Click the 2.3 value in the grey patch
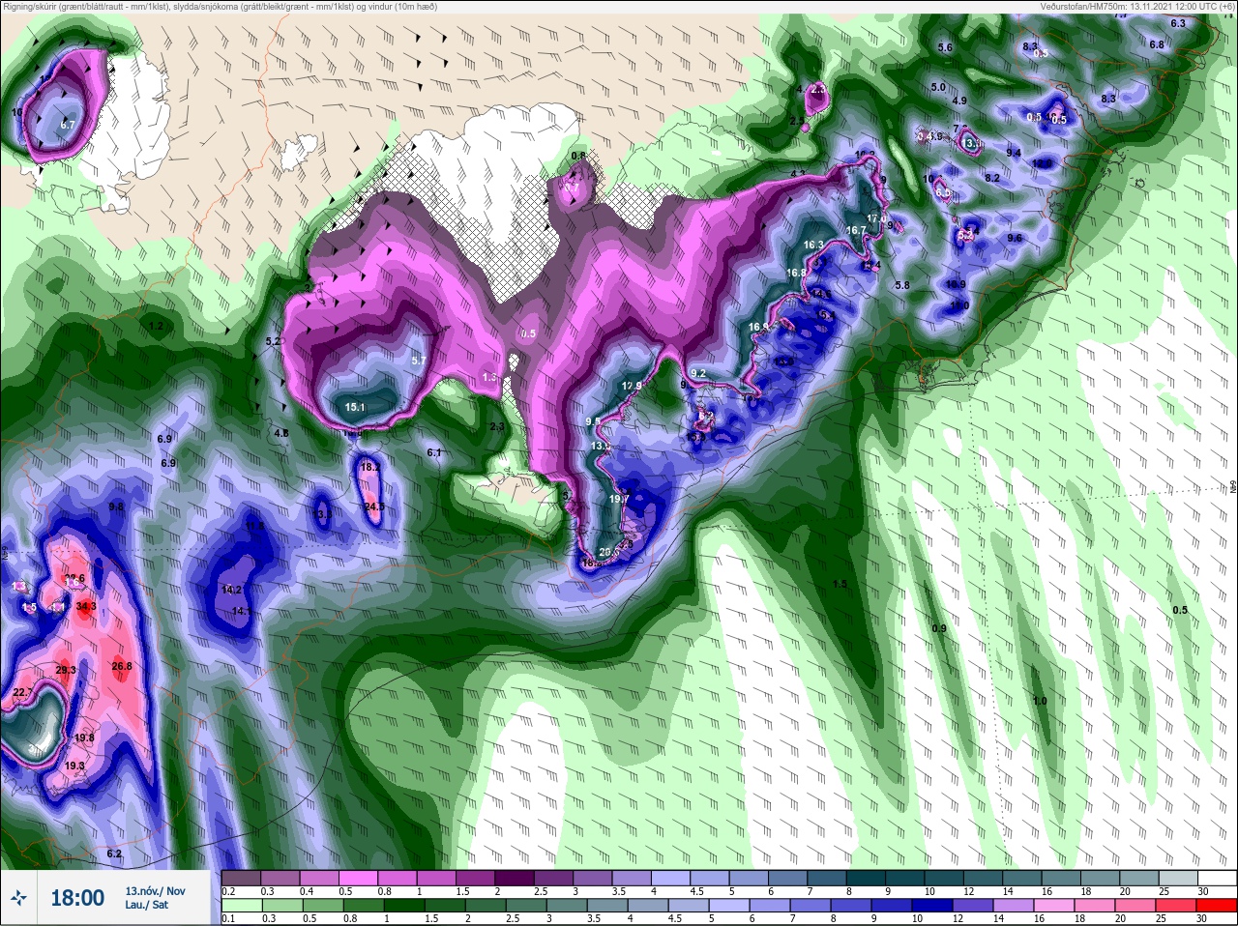 coord(497,426)
